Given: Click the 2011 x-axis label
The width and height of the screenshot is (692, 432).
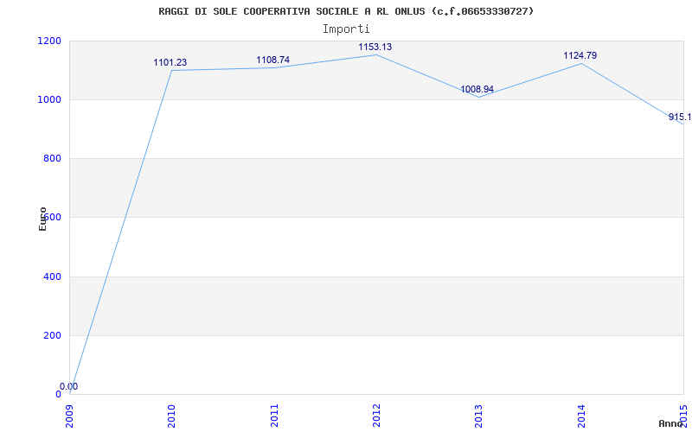Looking at the screenshot, I should tap(274, 416).
